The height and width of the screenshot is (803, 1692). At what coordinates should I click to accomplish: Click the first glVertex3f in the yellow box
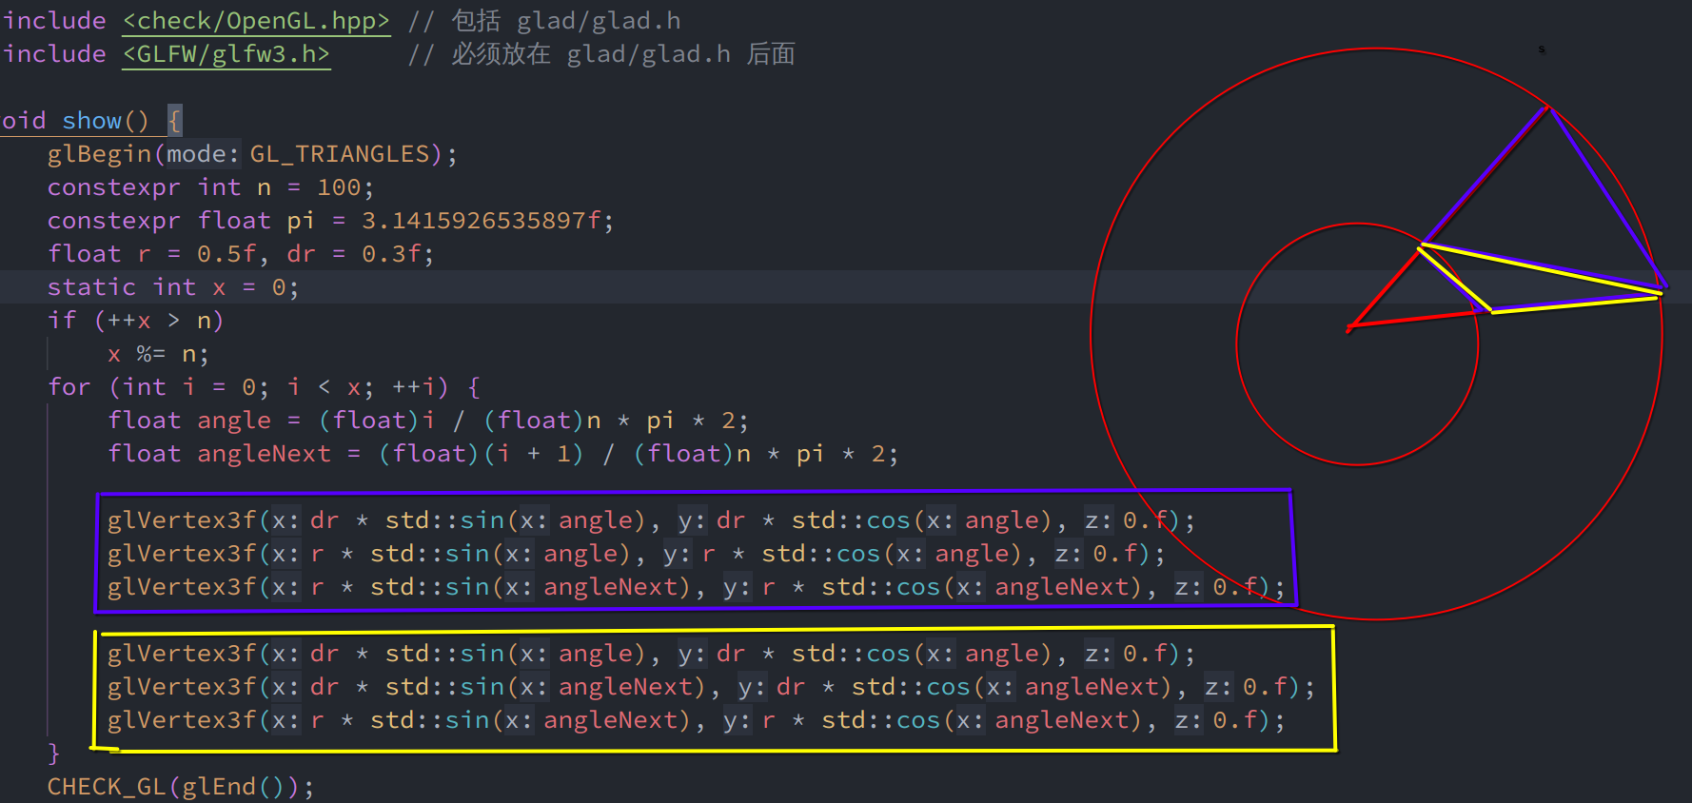click(182, 654)
